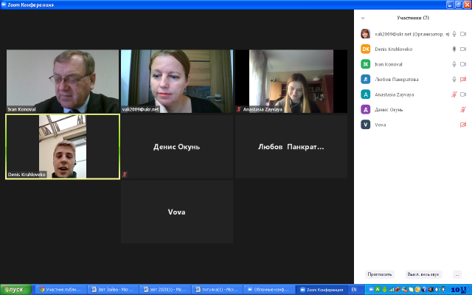Switch to the Chrome Участник публи... taskbar item
Screen dimensions: 472x295
coord(60,290)
